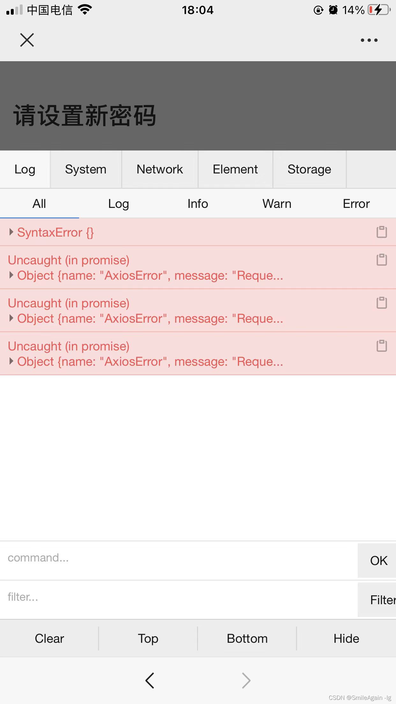Viewport: 396px width, 704px height.
Task: Expand the first AxiosError object
Action: tap(12, 275)
